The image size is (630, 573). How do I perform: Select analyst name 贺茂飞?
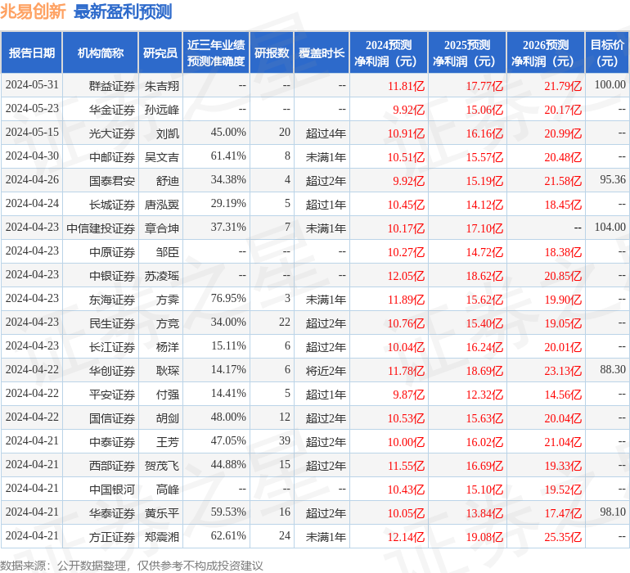pyautogui.click(x=162, y=466)
